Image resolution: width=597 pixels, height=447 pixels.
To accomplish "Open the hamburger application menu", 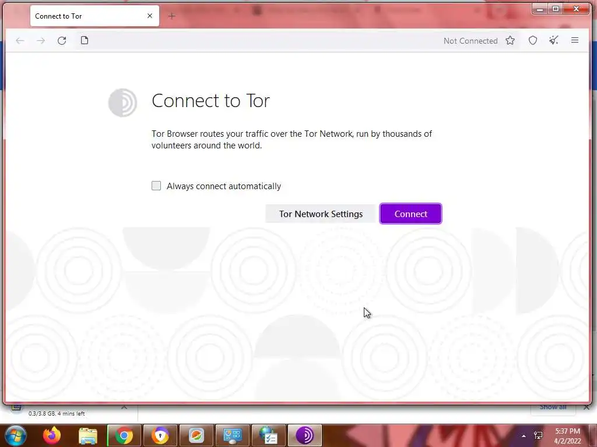I will (575, 40).
